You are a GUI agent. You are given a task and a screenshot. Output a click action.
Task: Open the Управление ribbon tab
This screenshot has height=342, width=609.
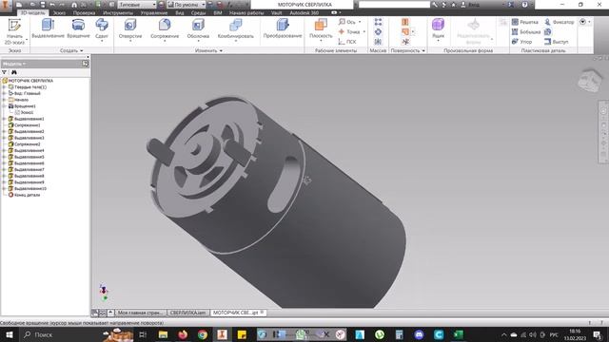(x=154, y=12)
